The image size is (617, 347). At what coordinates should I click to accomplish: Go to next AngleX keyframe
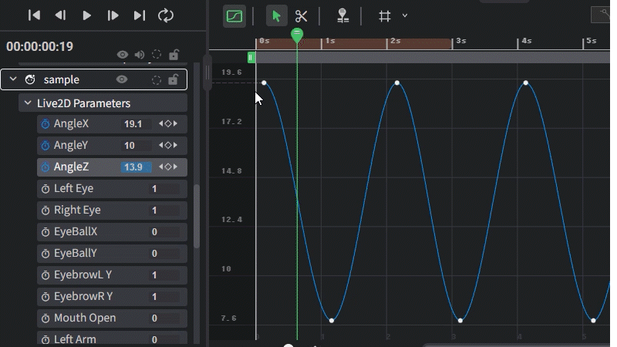point(175,123)
